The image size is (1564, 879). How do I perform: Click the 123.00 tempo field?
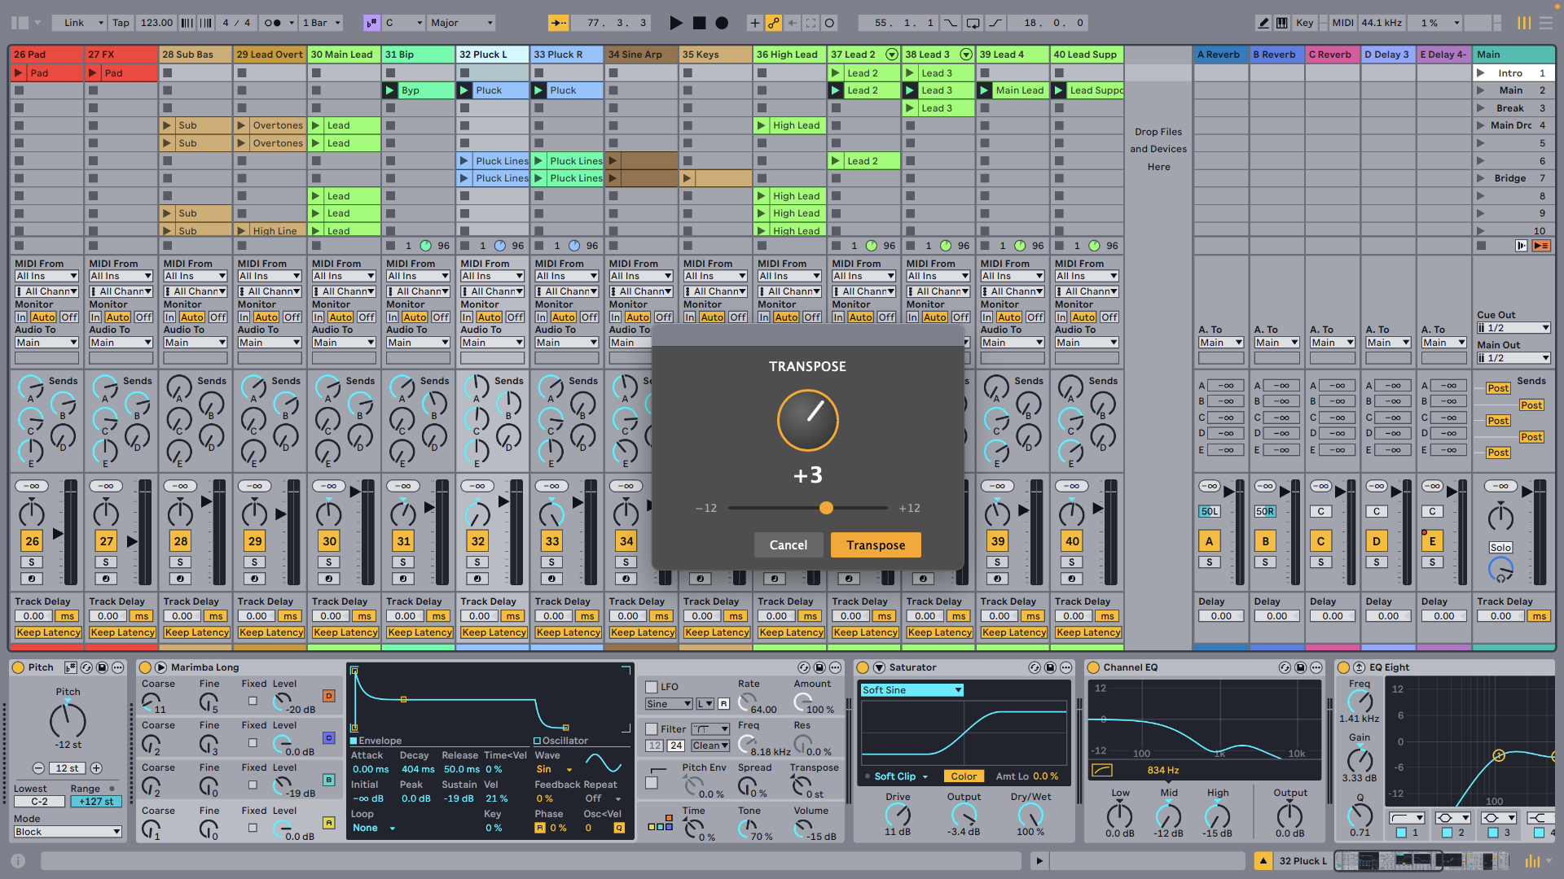tap(156, 23)
